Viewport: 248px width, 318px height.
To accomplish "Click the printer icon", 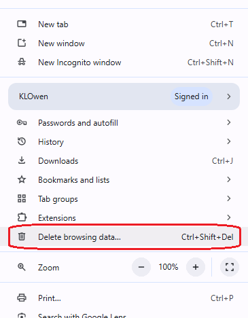I will pyautogui.click(x=22, y=298).
